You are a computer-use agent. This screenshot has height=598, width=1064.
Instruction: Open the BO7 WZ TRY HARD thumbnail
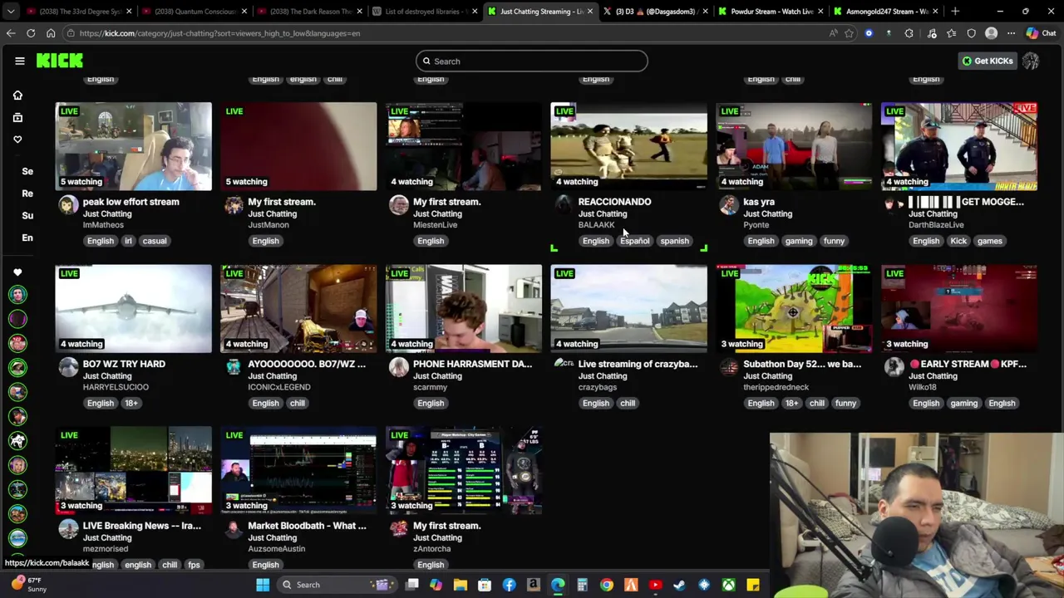pyautogui.click(x=133, y=308)
